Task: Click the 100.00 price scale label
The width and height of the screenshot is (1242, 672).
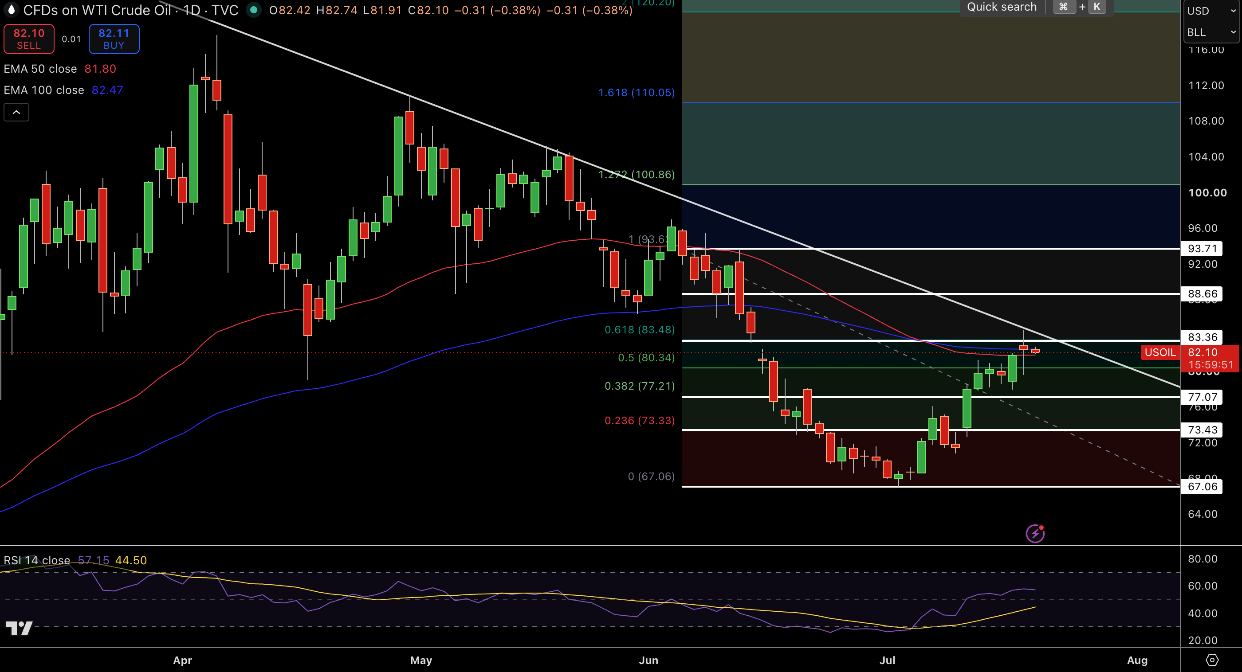Action: 1207,193
